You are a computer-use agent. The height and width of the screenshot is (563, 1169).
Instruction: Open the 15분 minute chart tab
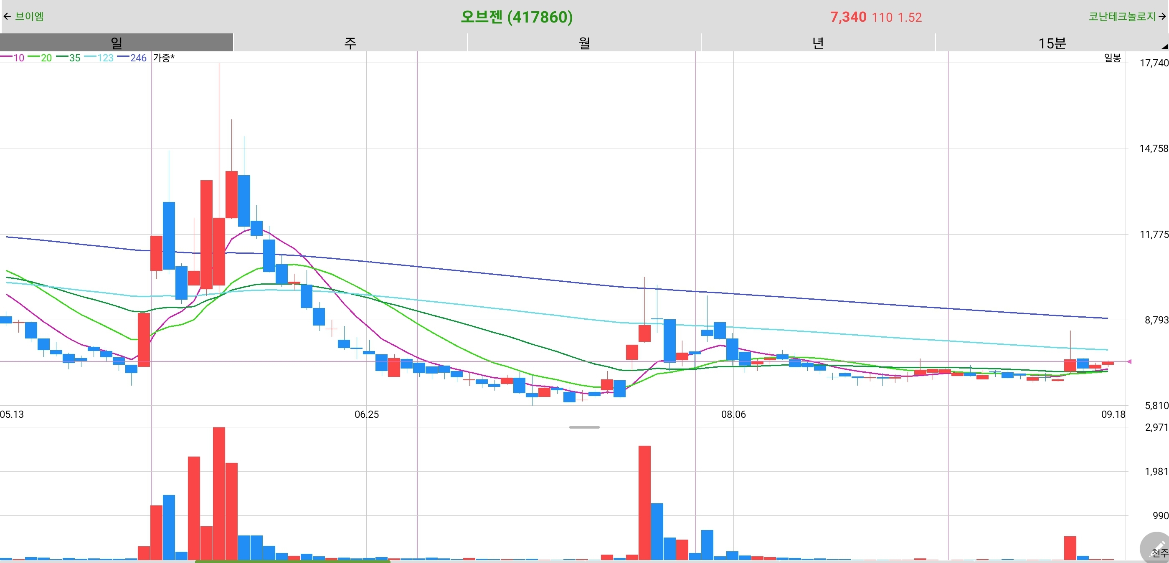1052,43
